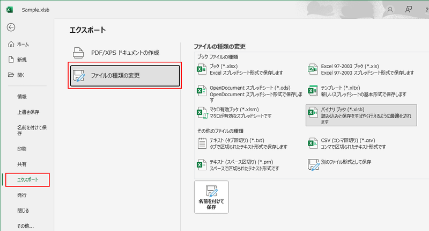The image size is (429, 231).
Task: Select バイナリ ブック (*.xlsb) file type
Action: pos(361,115)
